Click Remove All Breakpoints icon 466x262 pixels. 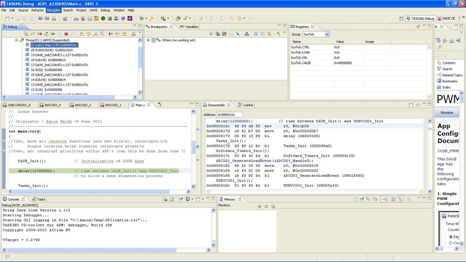coord(217,34)
